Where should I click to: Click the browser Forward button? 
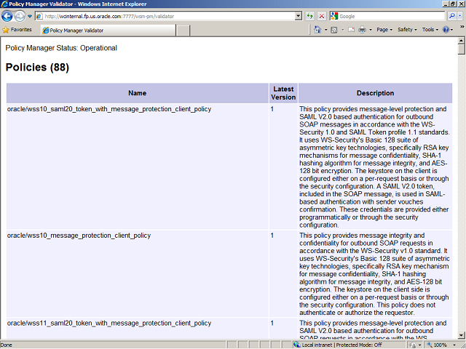[x=20, y=16]
